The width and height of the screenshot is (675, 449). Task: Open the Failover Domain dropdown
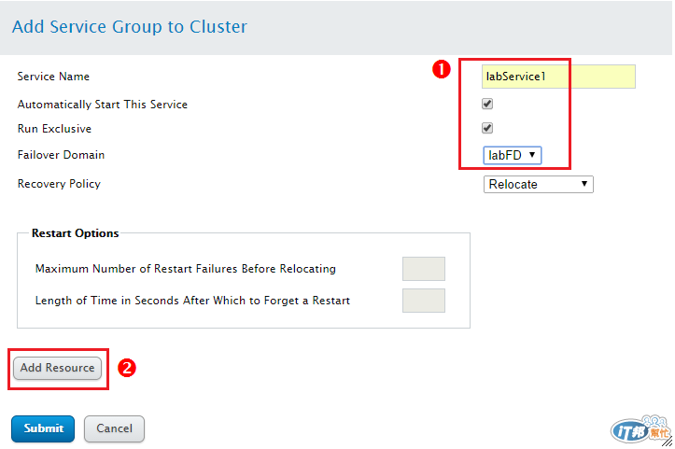click(x=513, y=155)
